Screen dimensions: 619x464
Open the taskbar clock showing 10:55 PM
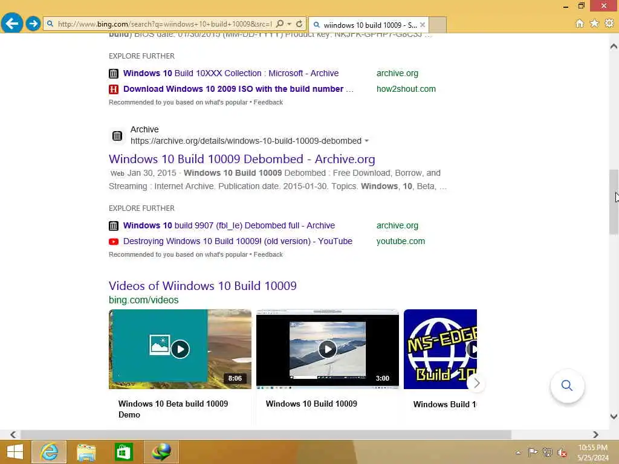click(x=592, y=453)
